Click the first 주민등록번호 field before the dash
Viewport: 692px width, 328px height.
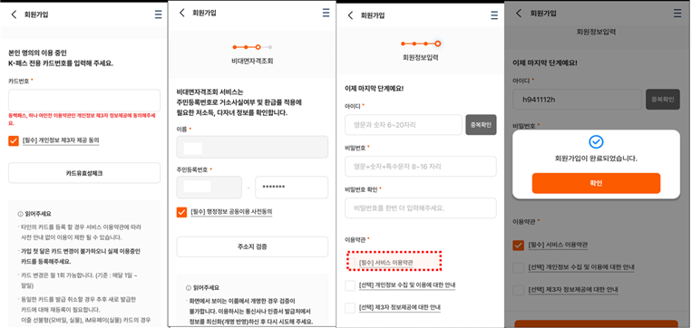coord(210,187)
